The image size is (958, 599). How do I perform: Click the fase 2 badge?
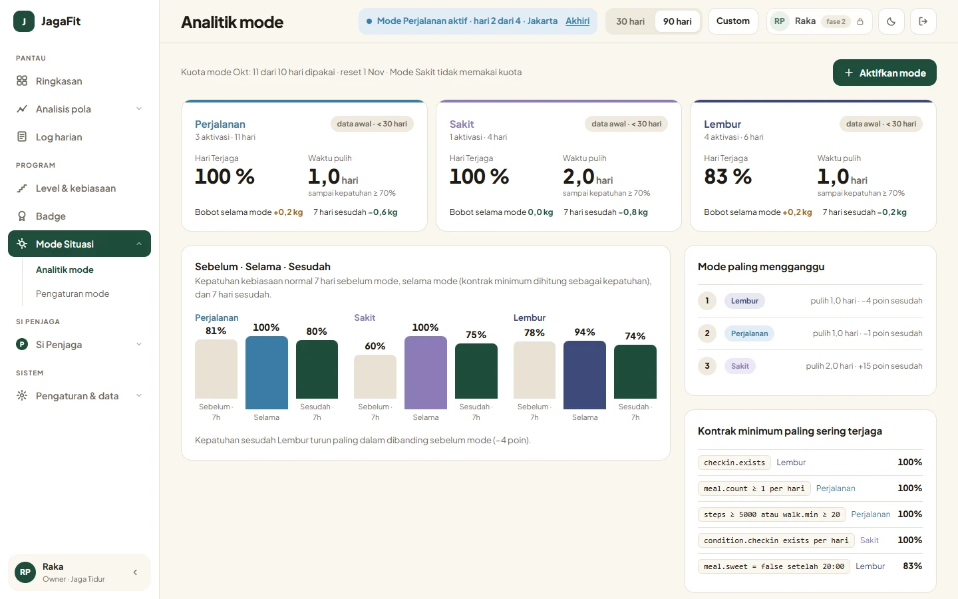[x=836, y=21]
